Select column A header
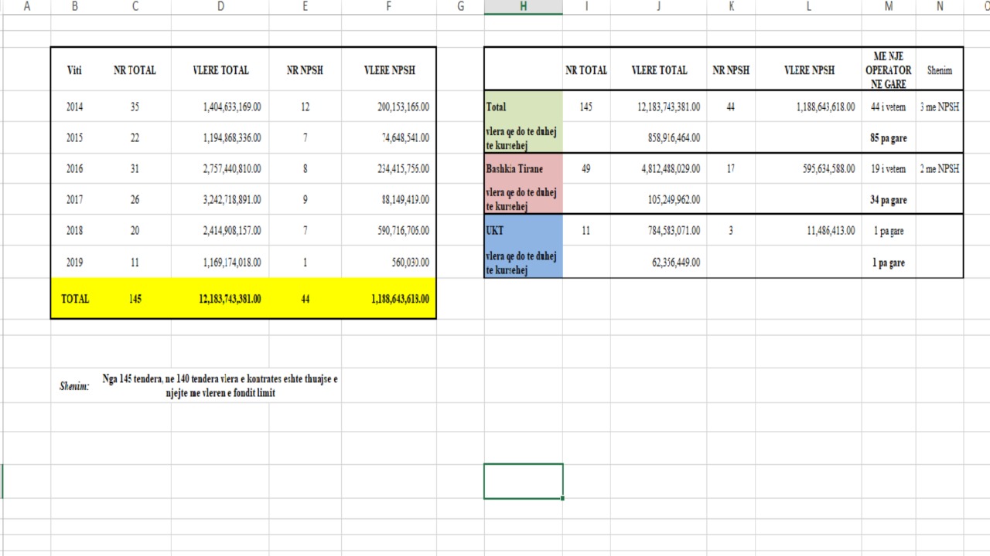This screenshot has height=556, width=990. point(28,7)
